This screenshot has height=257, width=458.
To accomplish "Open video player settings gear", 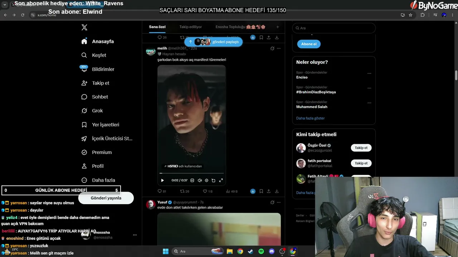I will 206,181.
